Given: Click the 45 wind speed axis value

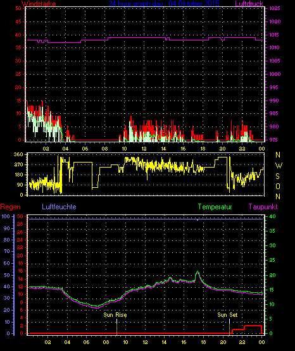Looking at the screenshot, I should 18,22.
